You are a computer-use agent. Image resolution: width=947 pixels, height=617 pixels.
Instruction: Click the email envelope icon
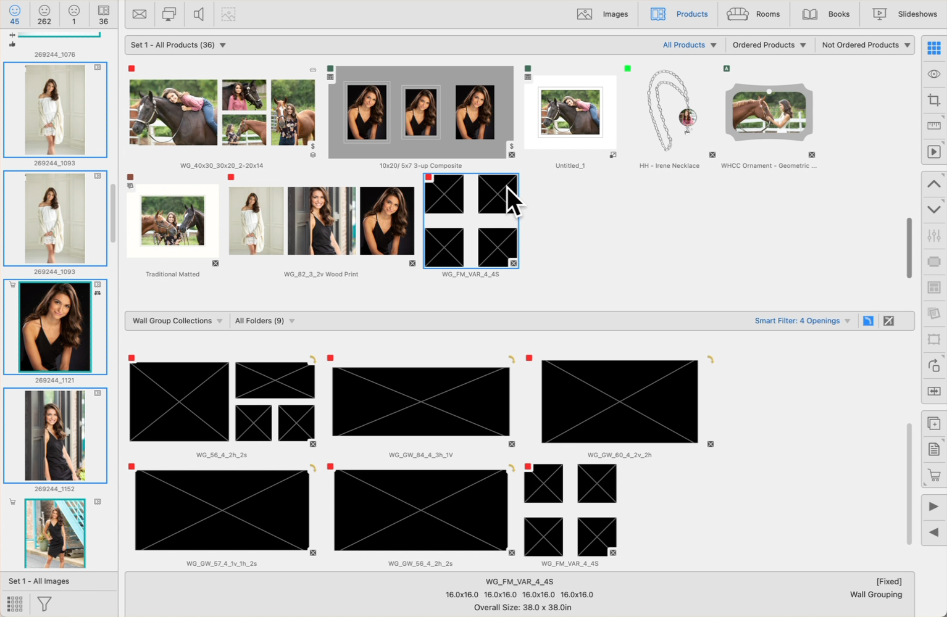click(140, 14)
